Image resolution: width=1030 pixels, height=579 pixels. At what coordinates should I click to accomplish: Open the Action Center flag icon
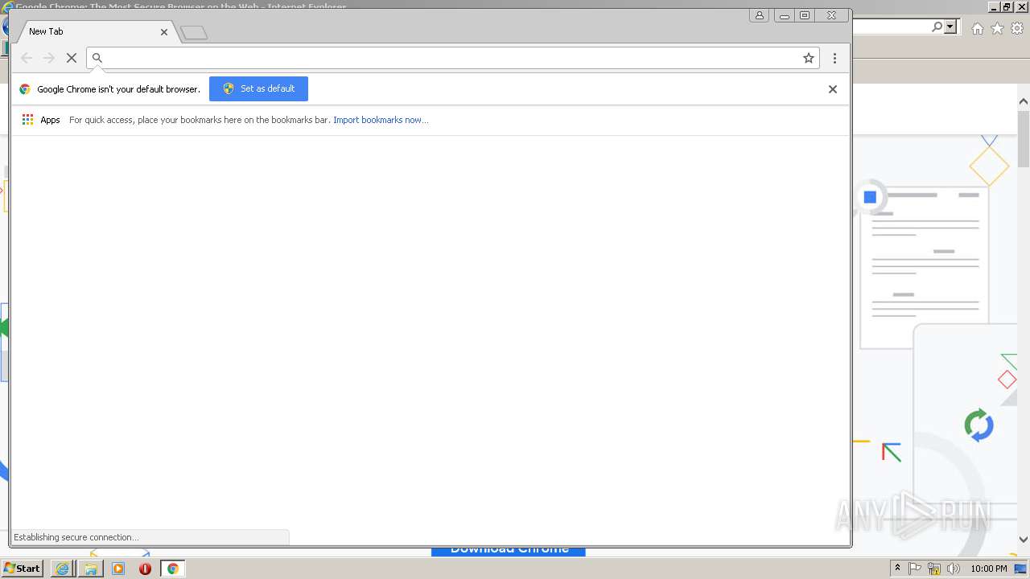pyautogui.click(x=915, y=569)
